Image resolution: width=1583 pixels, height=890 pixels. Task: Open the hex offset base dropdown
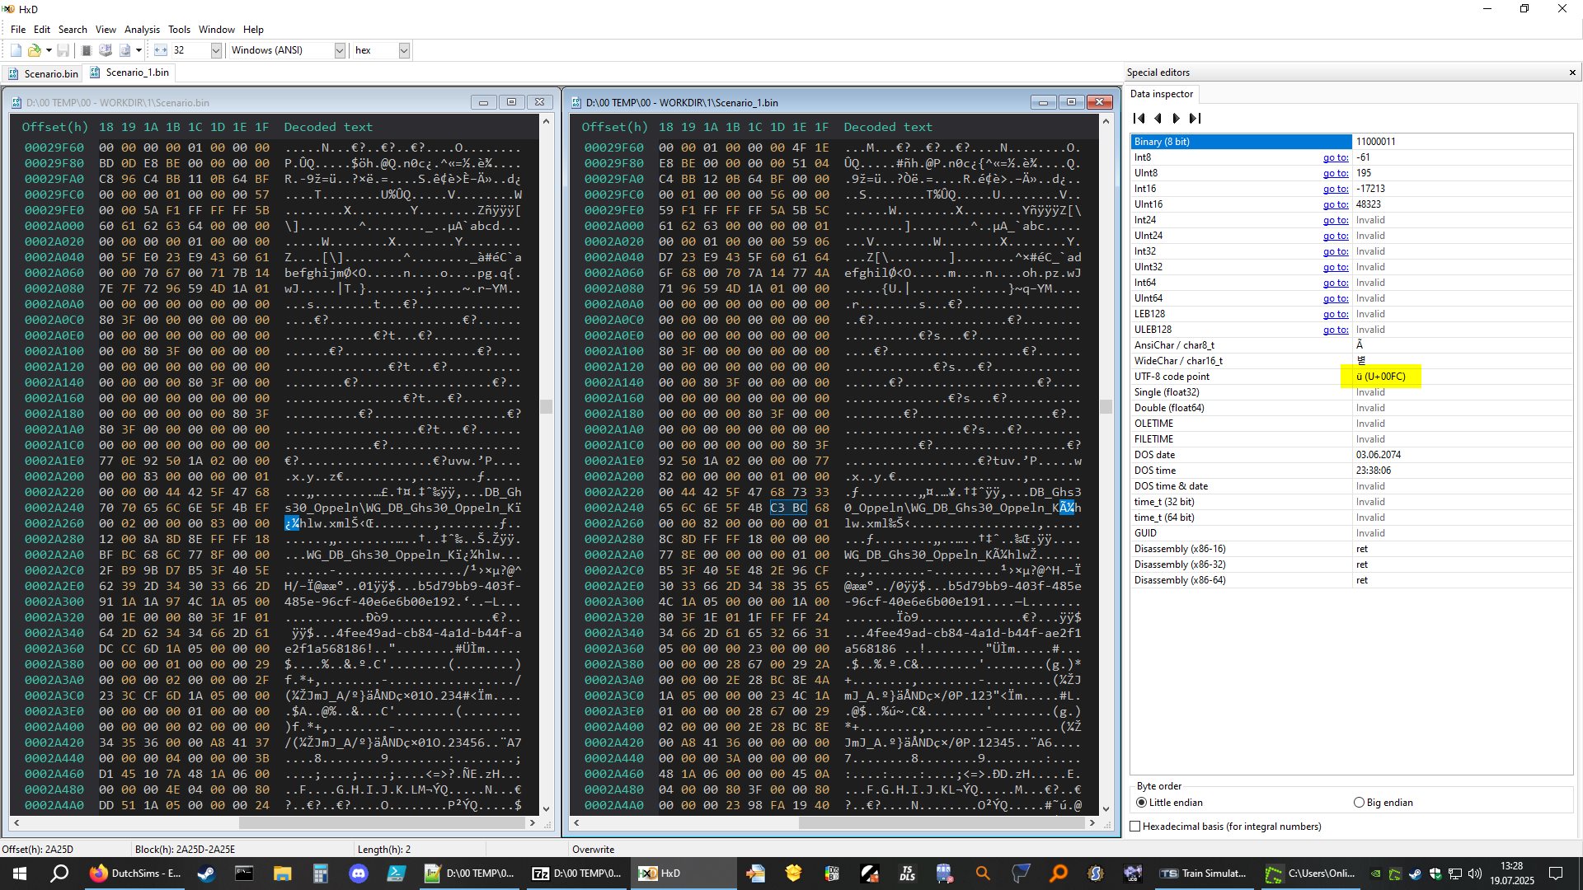[x=404, y=50]
